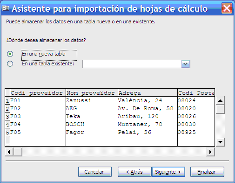Image resolution: width=235 pixels, height=183 pixels.
Task: Click the vertical scrollbar thumb
Action: pyautogui.click(x=220, y=109)
